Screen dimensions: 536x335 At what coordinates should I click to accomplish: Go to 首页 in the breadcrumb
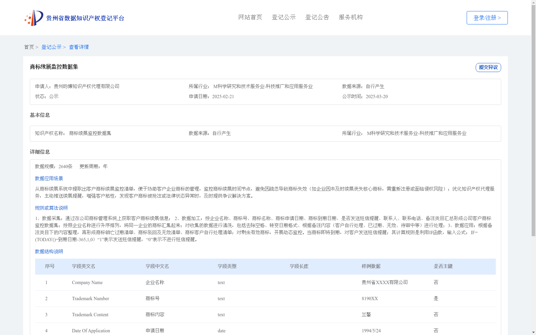tap(29, 47)
